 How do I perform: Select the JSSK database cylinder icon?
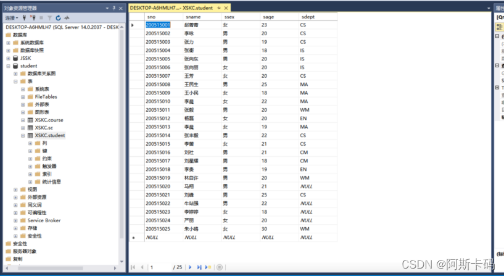point(15,58)
